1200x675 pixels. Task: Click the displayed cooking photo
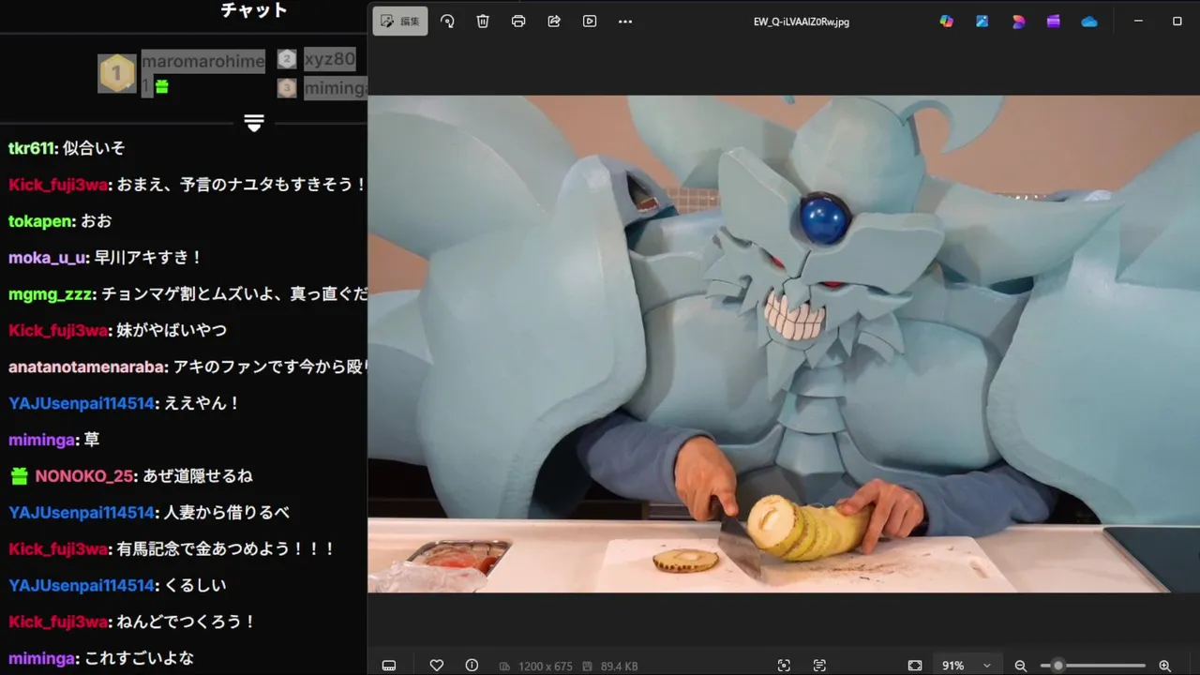[784, 344]
